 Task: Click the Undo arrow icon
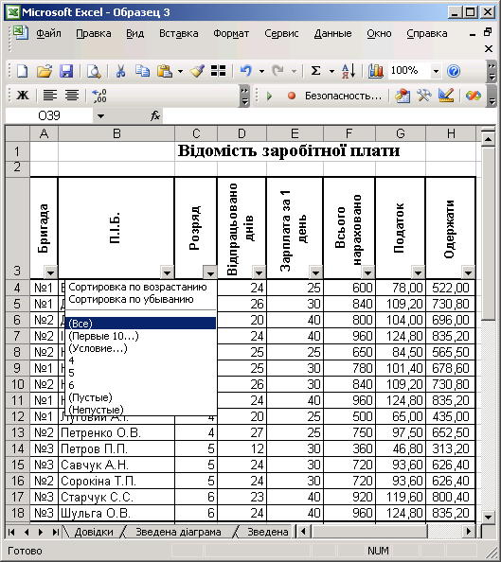click(246, 71)
